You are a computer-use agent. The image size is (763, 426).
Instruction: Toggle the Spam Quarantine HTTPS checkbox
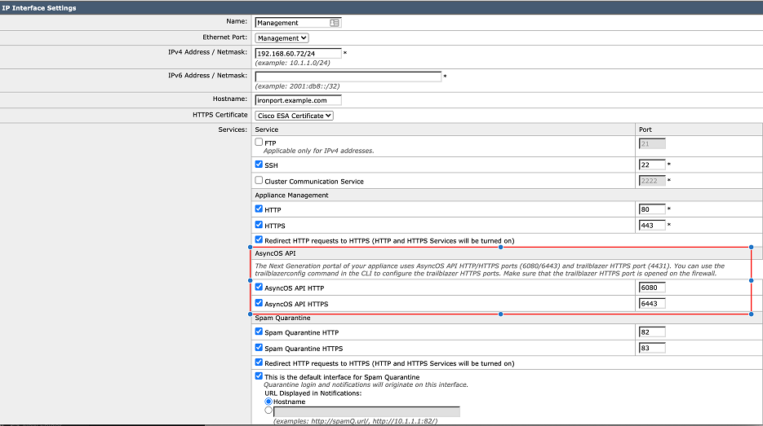[259, 348]
